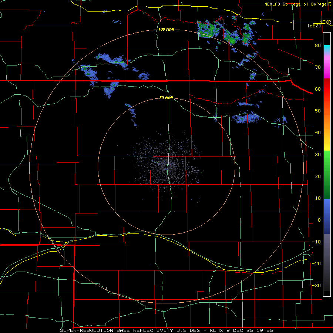333x333 pixels.
Task: Click the -20 value on dBZ scale
Action: [x=316, y=263]
